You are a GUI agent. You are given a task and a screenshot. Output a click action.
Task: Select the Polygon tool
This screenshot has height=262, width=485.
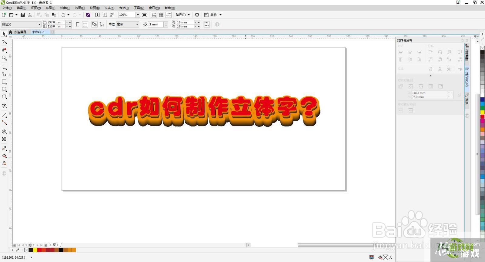click(4, 97)
